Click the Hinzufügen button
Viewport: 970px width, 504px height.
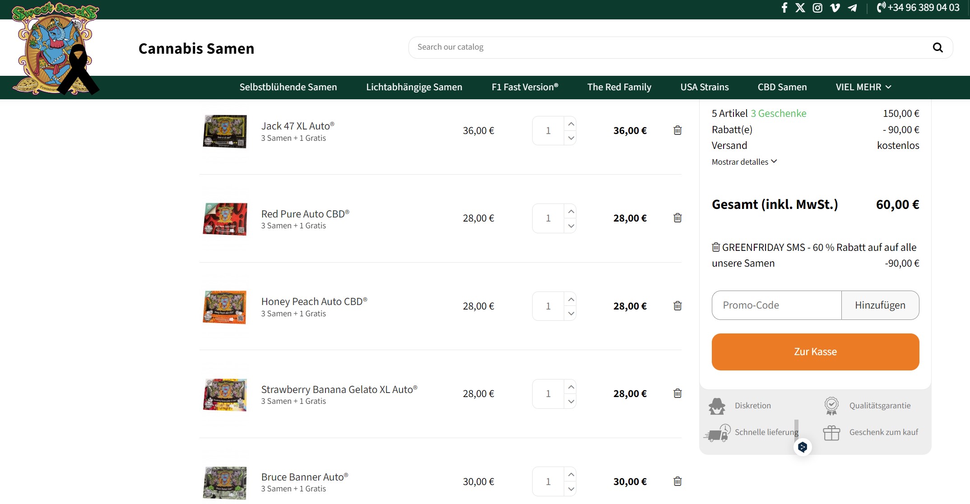pos(880,305)
